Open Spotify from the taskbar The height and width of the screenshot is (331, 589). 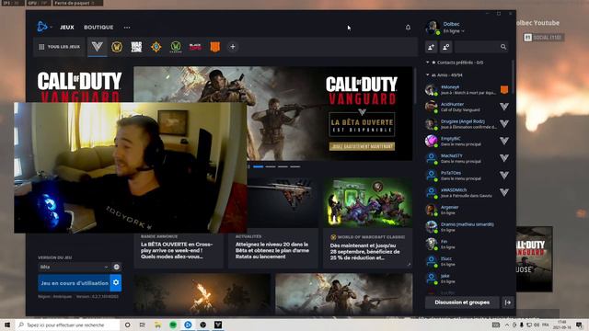point(173,325)
